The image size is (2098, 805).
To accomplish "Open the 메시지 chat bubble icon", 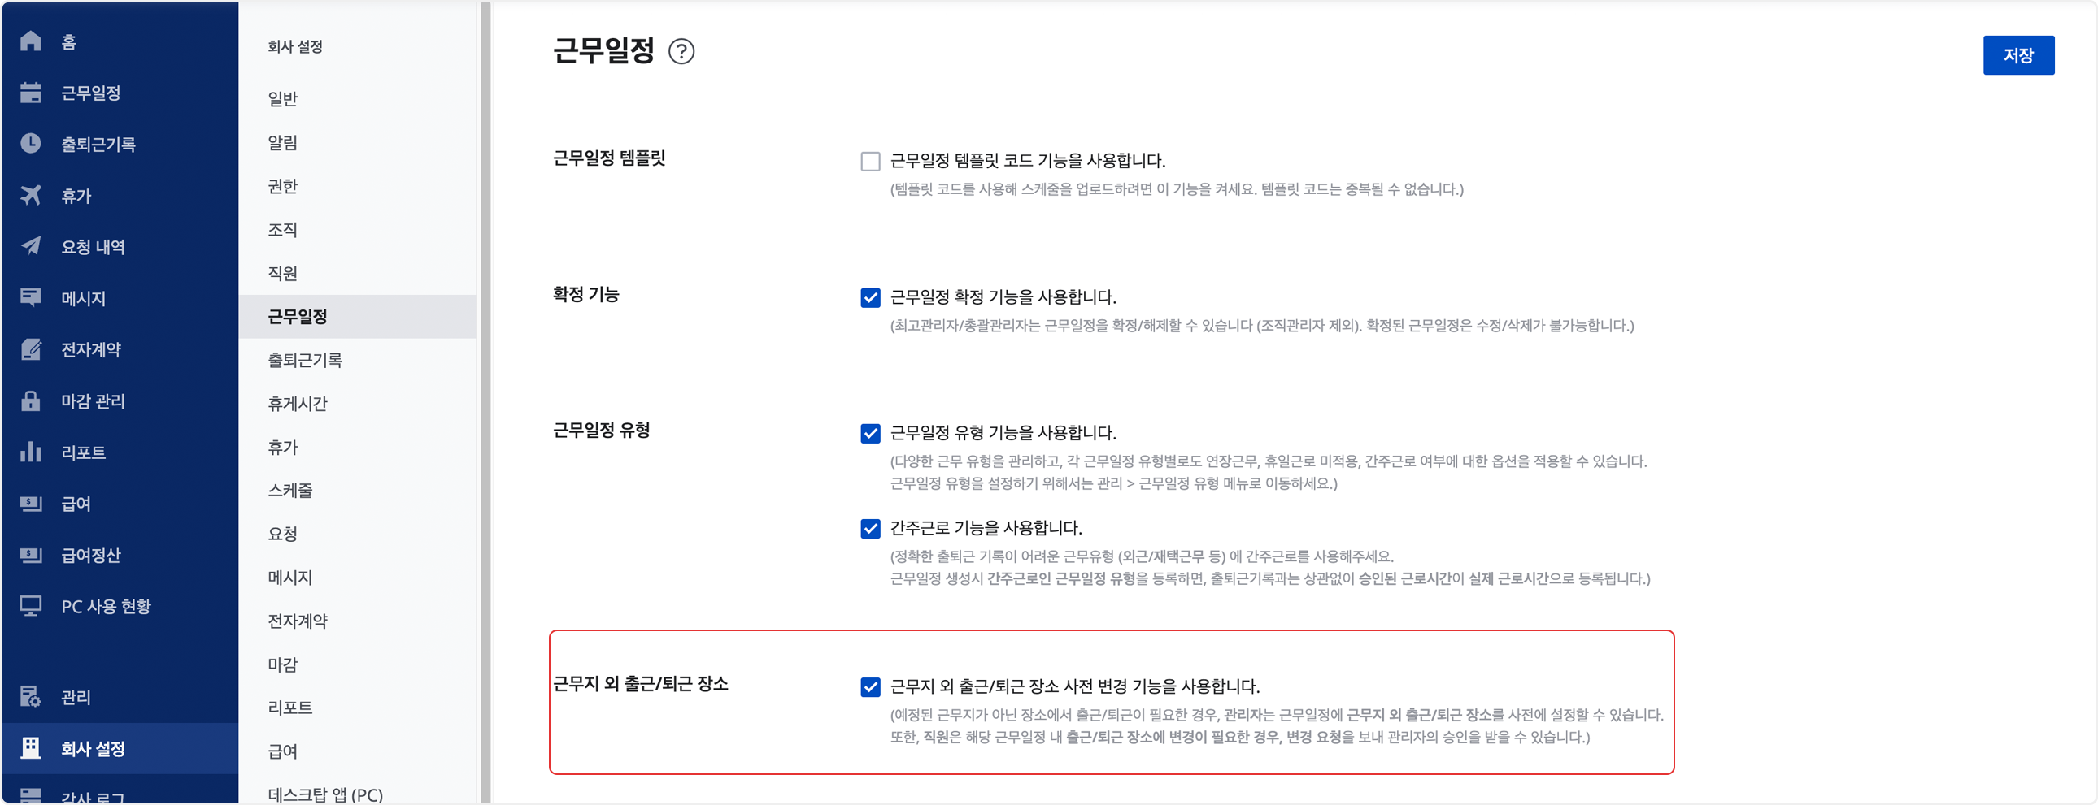I will coord(31,298).
